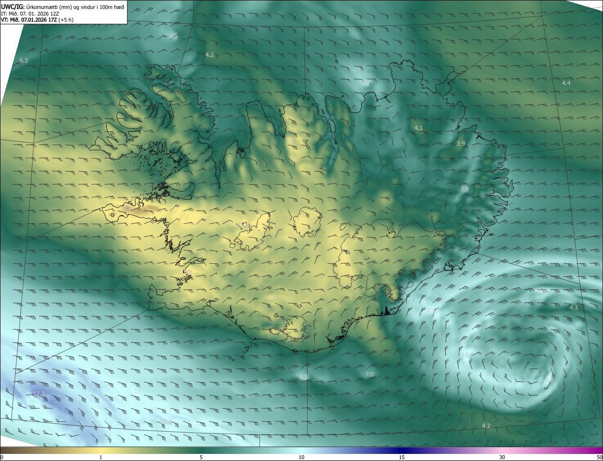Click the 7.9 value label in east Iceland
603x461 pixels.
tap(464, 189)
